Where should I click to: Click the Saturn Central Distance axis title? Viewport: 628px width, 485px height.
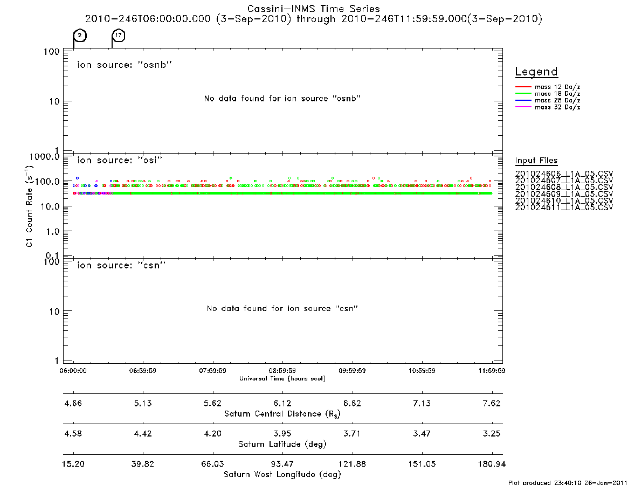282,414
